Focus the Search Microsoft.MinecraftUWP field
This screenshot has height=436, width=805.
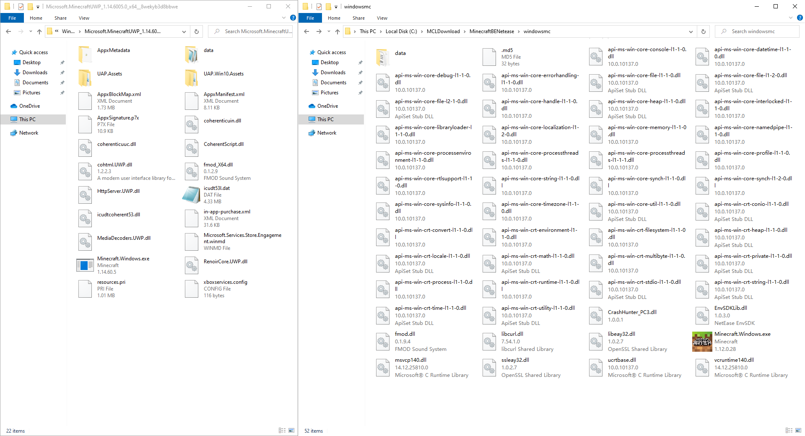pos(250,31)
